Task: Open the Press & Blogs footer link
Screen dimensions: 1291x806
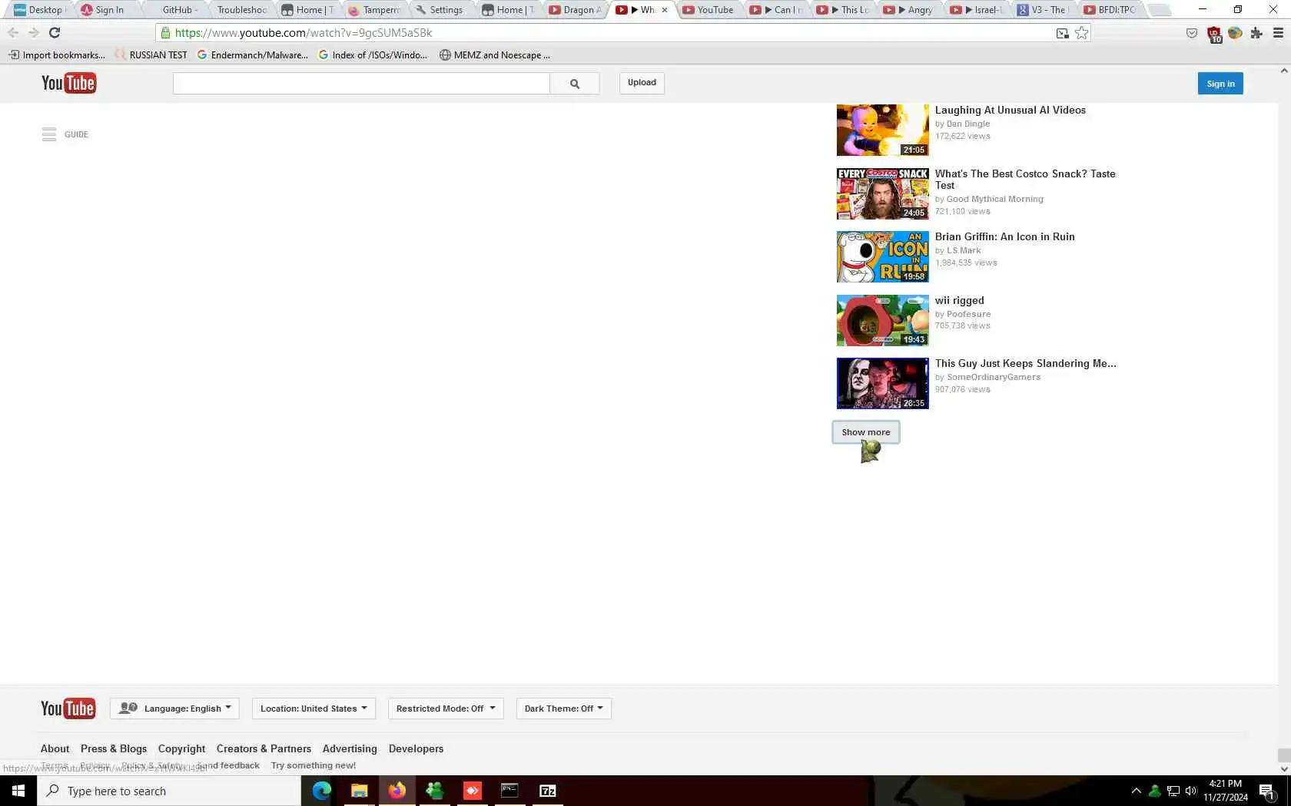Action: point(114,748)
